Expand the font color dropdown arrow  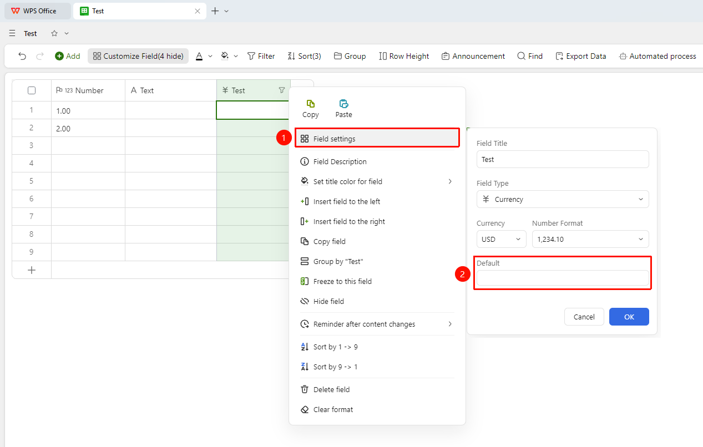click(210, 56)
